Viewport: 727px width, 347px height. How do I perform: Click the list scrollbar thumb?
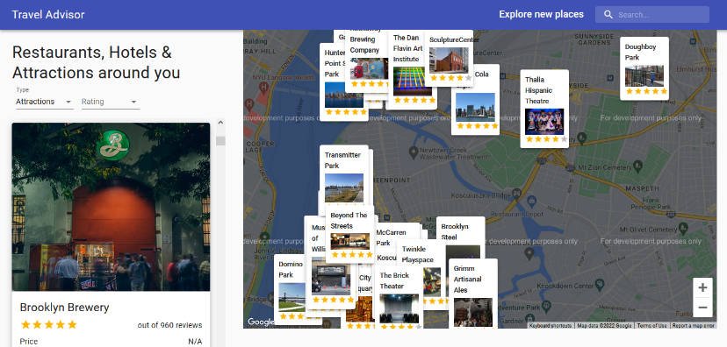click(220, 141)
